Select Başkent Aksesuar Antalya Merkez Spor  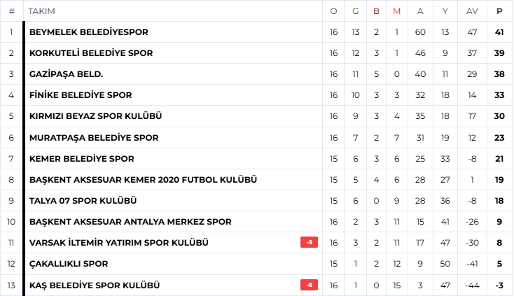click(130, 222)
